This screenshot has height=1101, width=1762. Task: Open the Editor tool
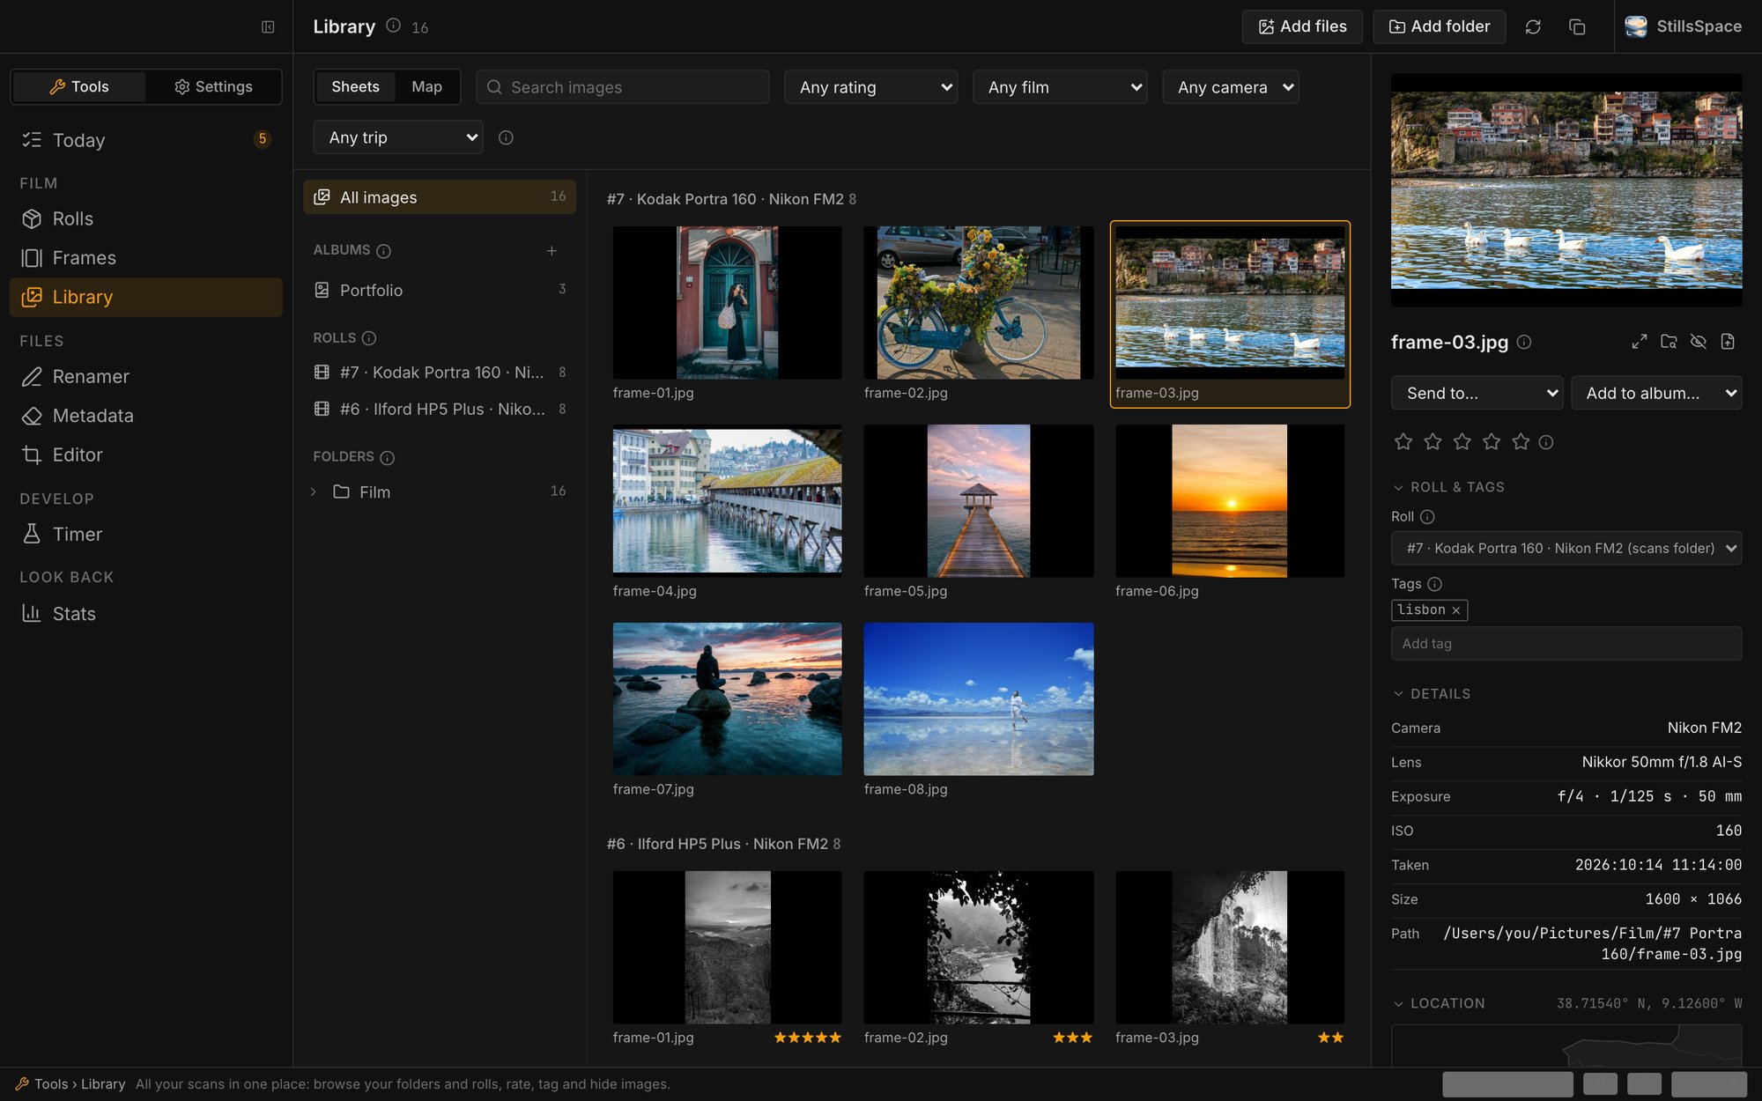coord(146,455)
